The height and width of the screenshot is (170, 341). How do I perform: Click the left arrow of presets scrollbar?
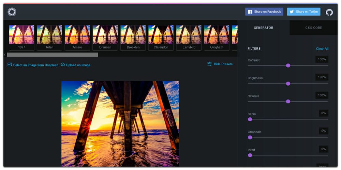(5, 55)
